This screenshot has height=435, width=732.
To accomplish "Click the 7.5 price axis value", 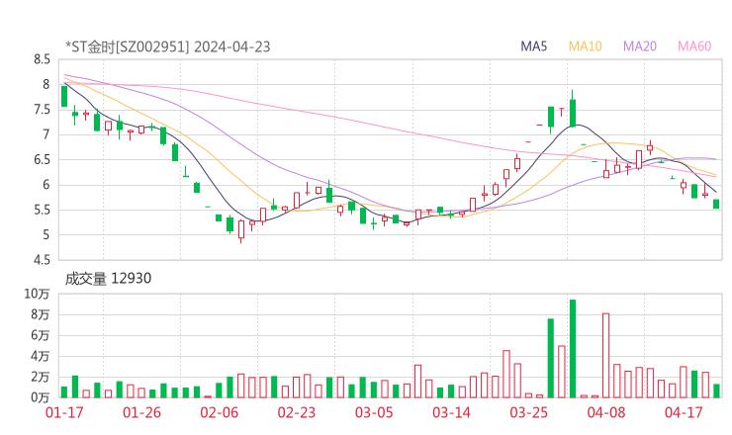I will pyautogui.click(x=42, y=110).
